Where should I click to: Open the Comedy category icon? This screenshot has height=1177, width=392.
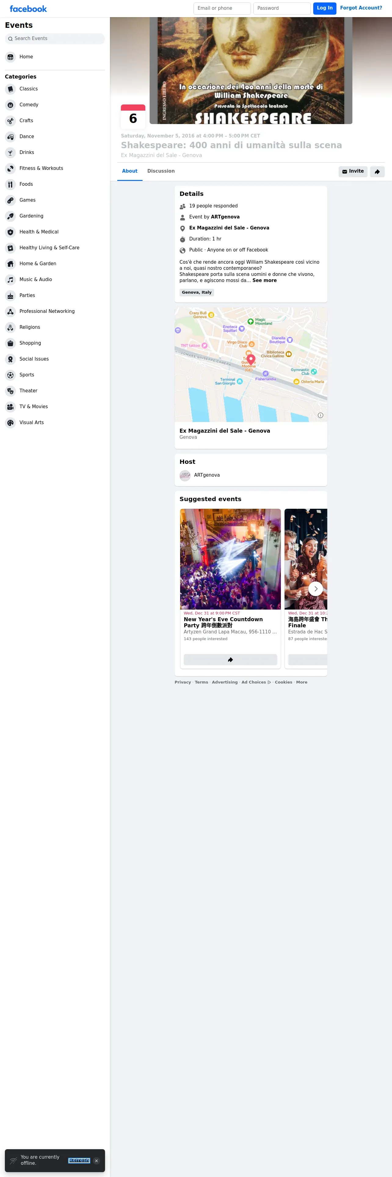coord(10,105)
